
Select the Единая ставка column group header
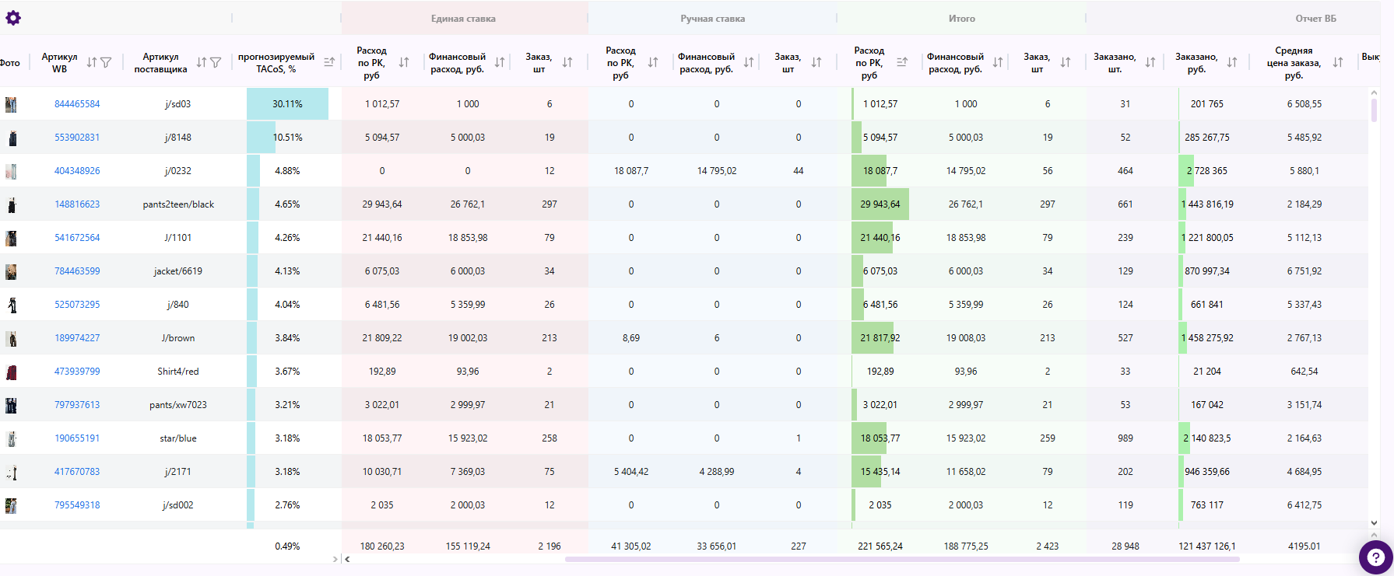[463, 19]
